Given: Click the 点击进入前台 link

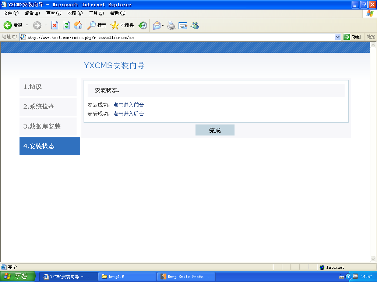Looking at the screenshot, I should (128, 105).
